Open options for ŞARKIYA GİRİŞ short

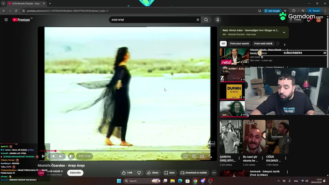[x=239, y=158]
